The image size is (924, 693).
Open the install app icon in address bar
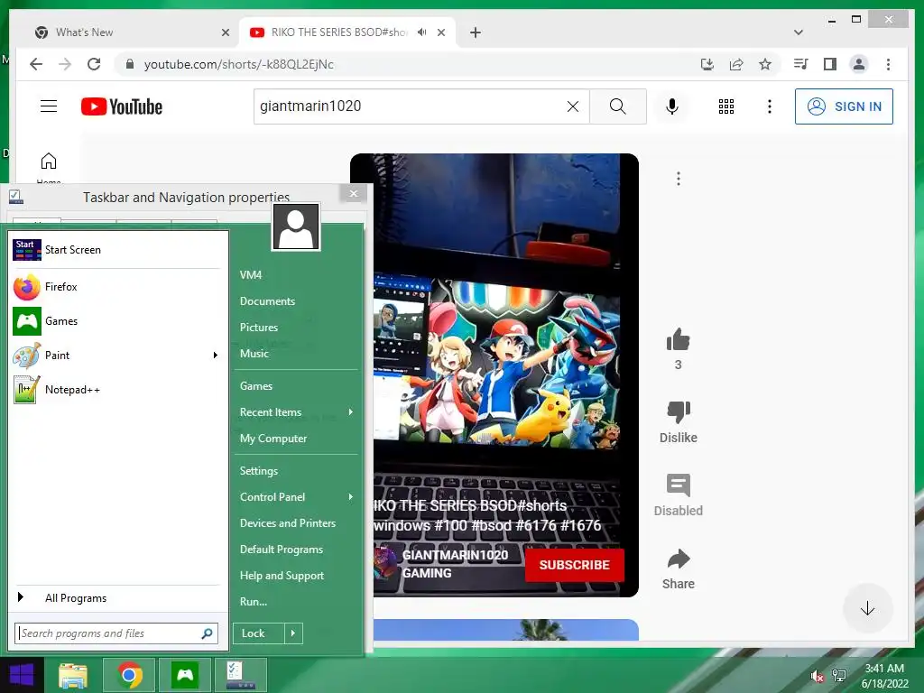[x=707, y=64]
